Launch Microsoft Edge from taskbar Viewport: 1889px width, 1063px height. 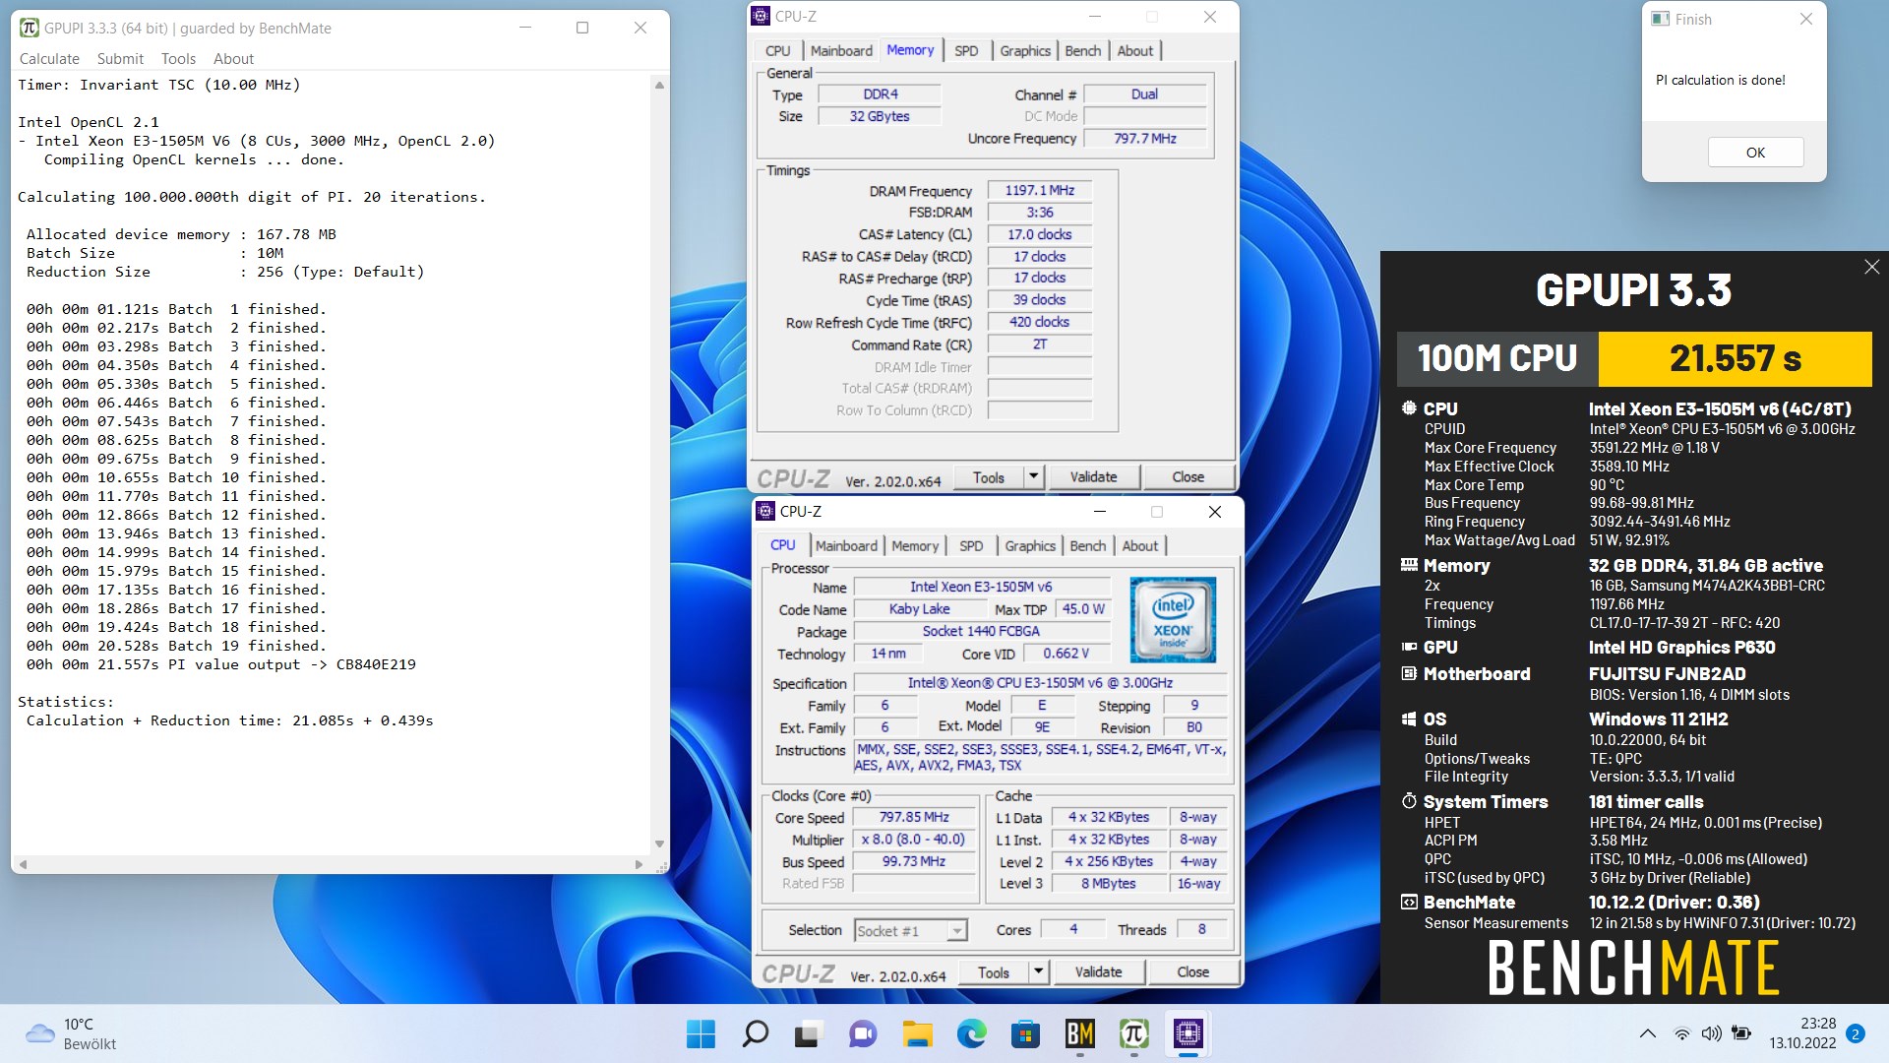click(x=971, y=1033)
